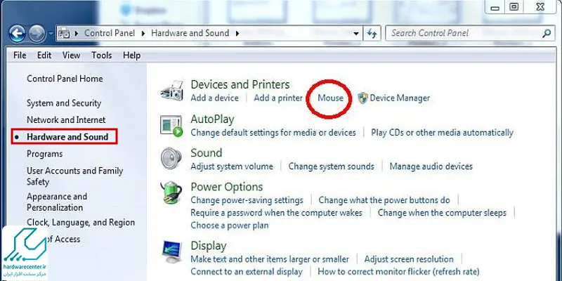The image size is (562, 281).
Task: Expand arrow between Control Panel and Hardware
Action: (x=143, y=34)
